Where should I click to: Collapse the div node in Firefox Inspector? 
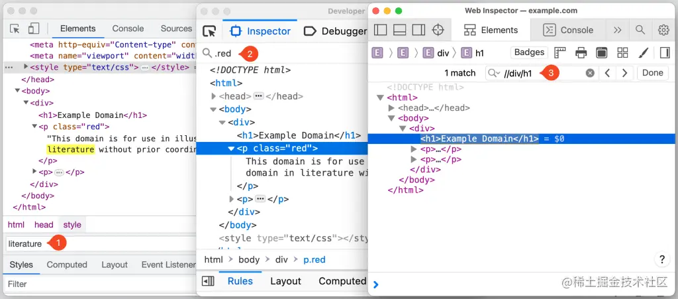click(x=222, y=123)
